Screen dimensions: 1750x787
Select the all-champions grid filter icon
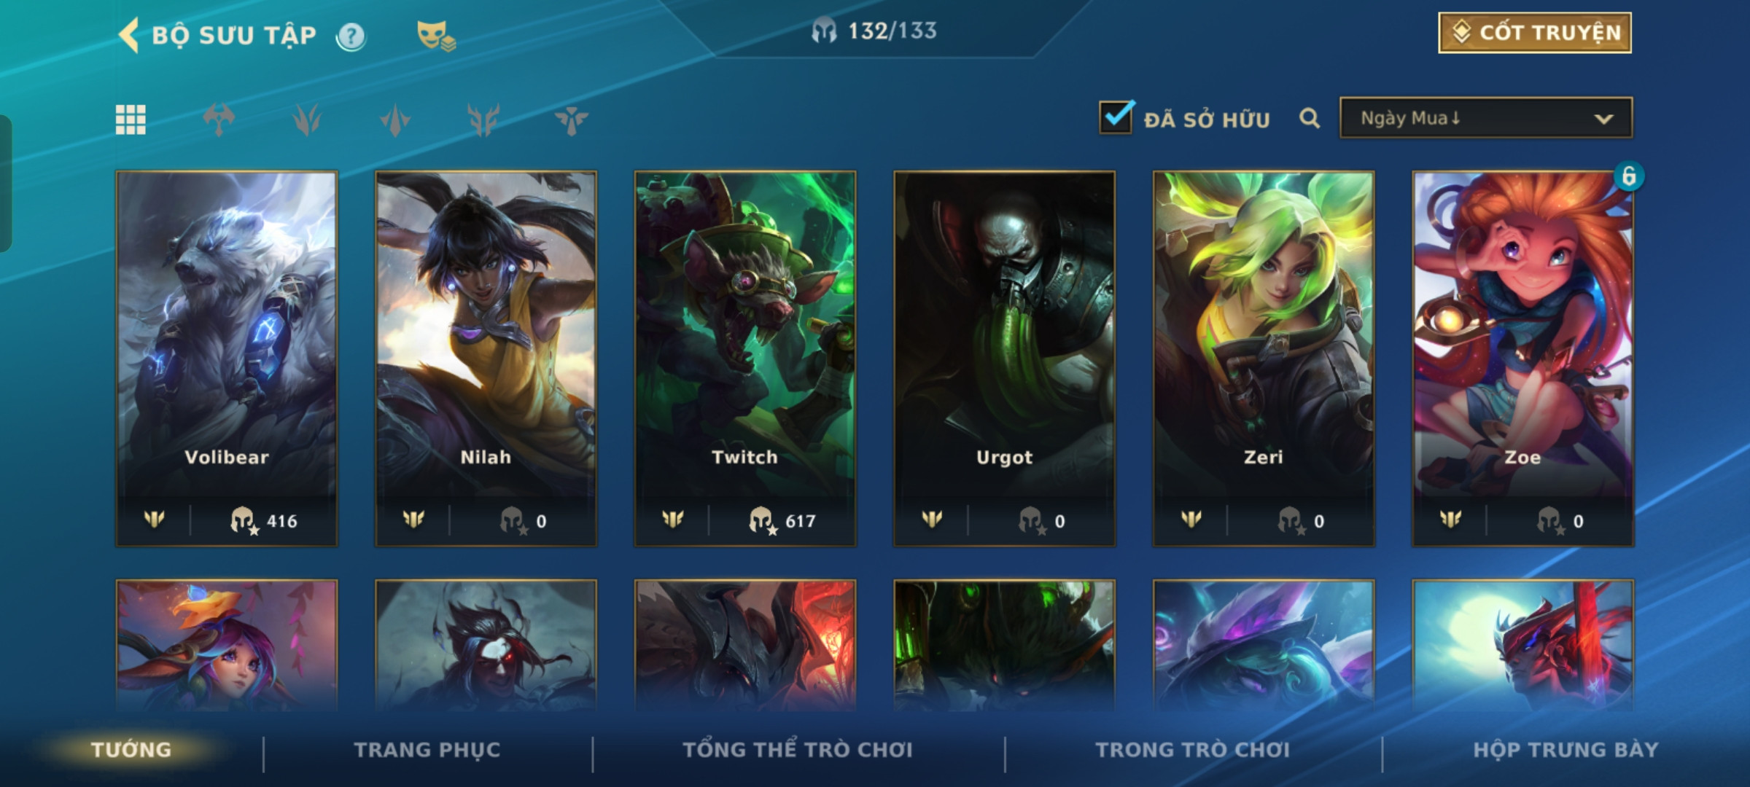pos(131,120)
